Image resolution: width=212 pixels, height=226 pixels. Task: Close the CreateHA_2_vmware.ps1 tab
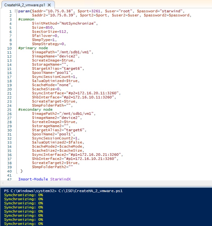[49, 5]
